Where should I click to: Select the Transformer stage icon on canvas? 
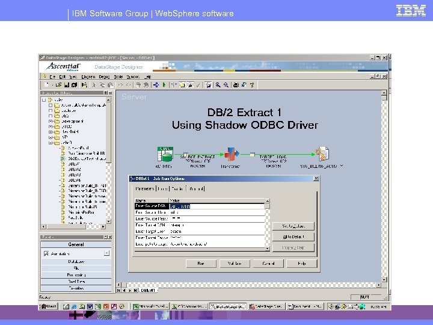coord(232,154)
